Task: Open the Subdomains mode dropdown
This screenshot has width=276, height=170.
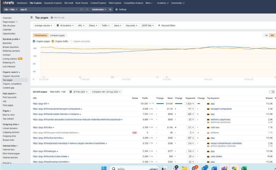Action: [x=99, y=10]
